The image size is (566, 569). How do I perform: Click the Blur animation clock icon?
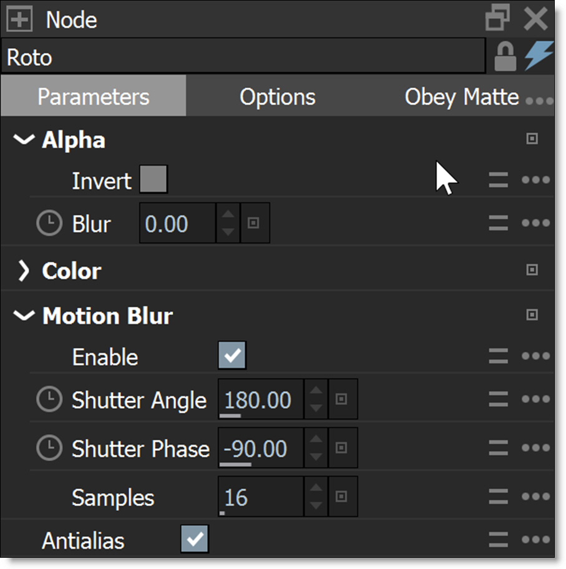pyautogui.click(x=49, y=223)
